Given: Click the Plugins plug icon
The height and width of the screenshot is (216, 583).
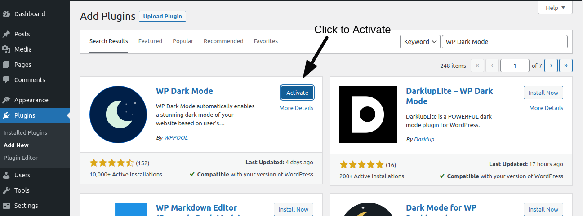Looking at the screenshot, I should [6, 115].
